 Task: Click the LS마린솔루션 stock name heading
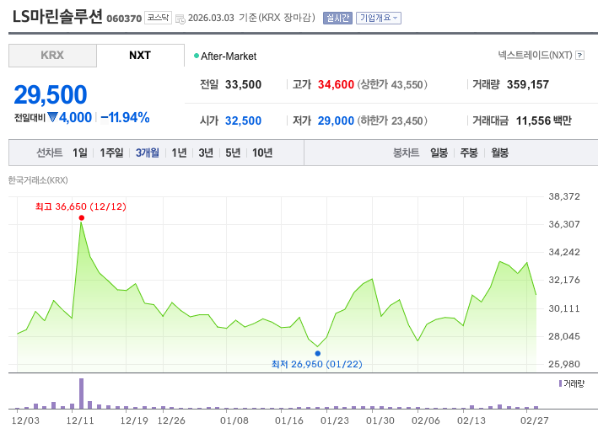[57, 16]
